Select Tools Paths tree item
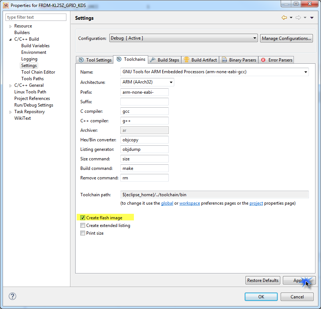 32,79
